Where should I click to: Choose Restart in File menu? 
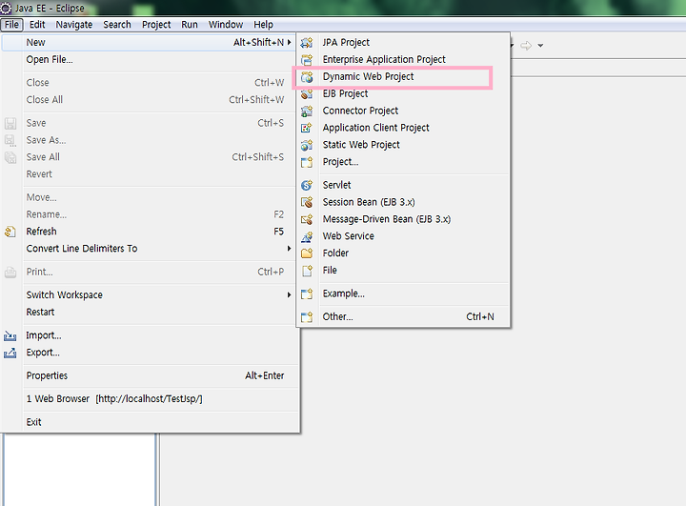click(151, 313)
